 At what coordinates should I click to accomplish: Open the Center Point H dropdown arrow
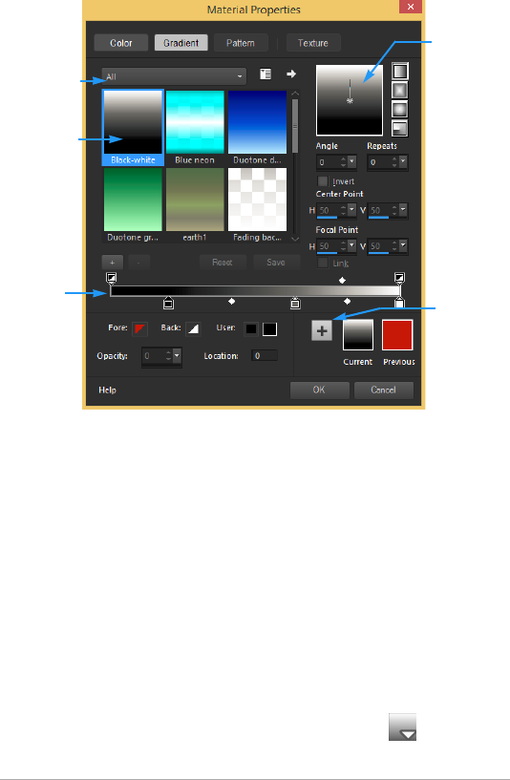351,210
